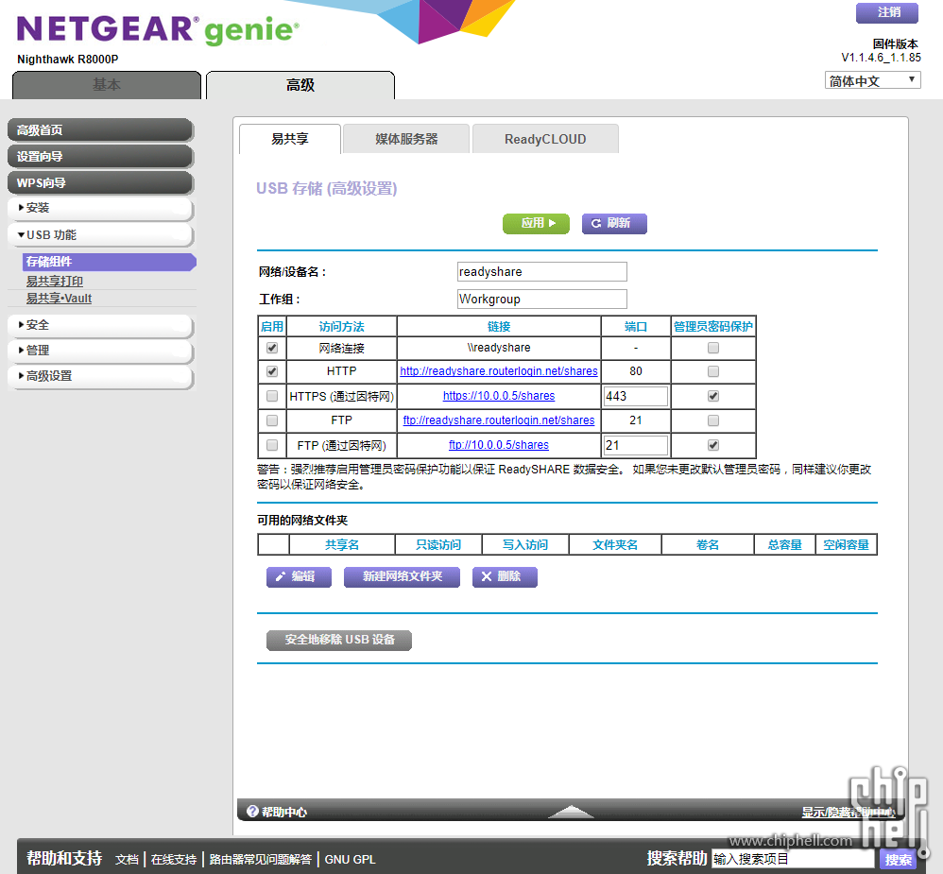
Task: Switch to the 基本 tab
Action: 107,85
